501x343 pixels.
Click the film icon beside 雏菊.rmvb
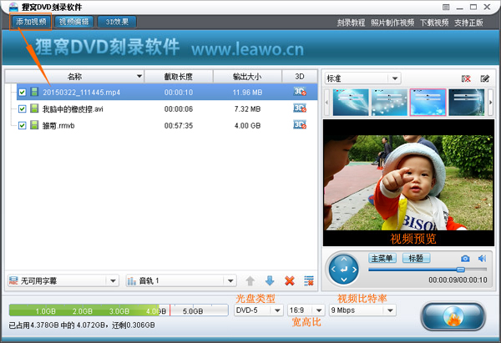34,125
